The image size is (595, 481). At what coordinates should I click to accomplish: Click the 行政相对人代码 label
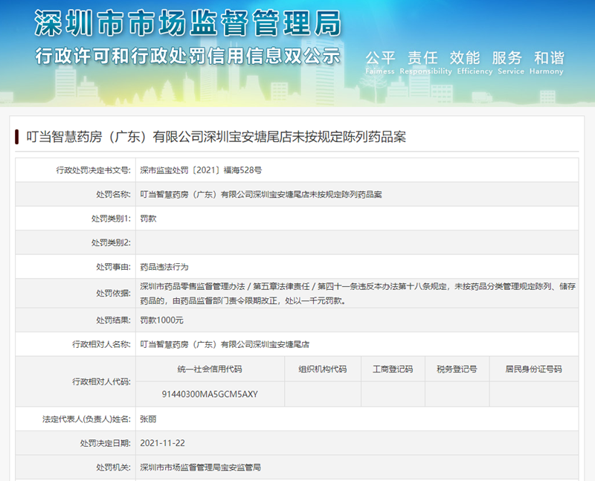101,381
